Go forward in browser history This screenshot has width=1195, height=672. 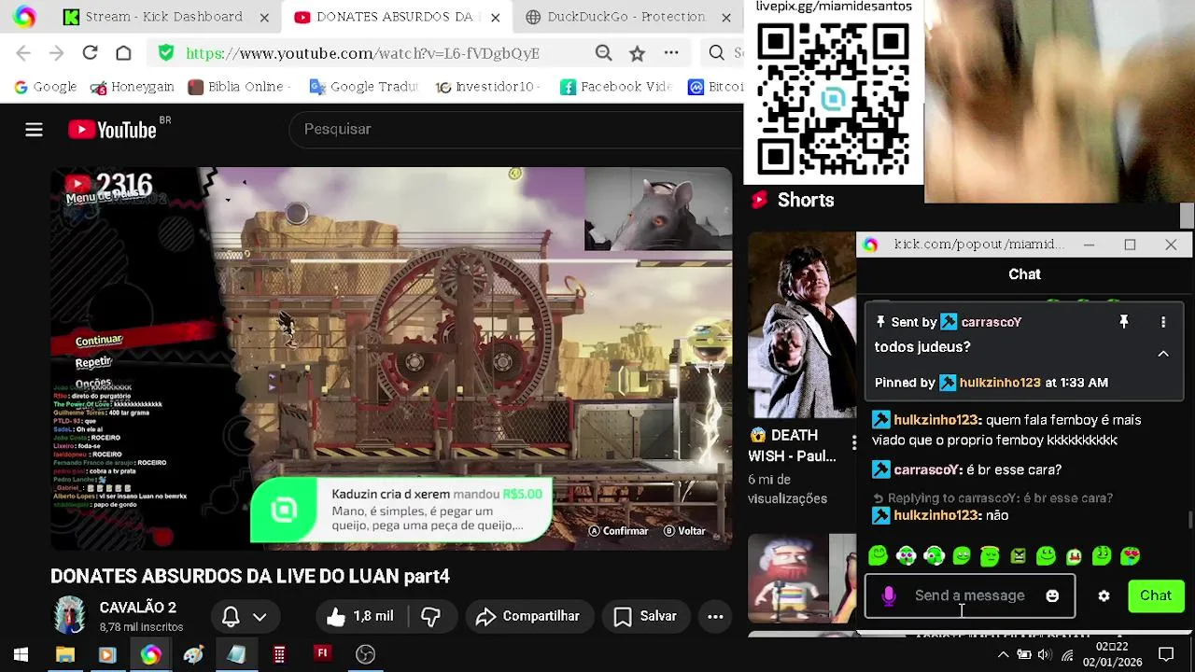tap(56, 53)
